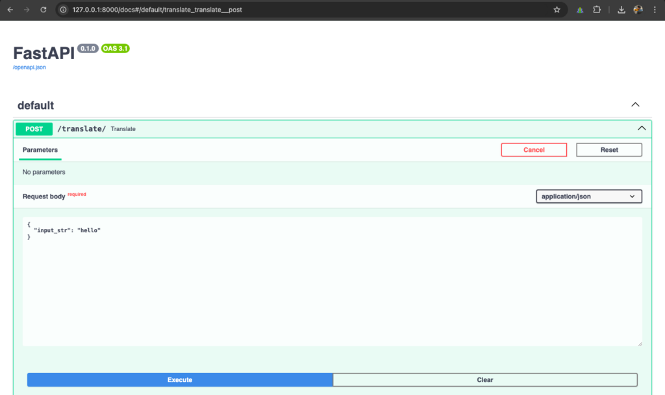This screenshot has height=395, width=665.
Task: Reload the page with the refresh icon
Action: point(43,9)
